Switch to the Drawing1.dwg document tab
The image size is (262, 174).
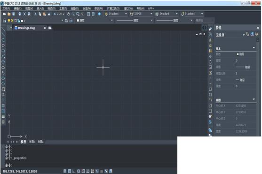coord(26,28)
